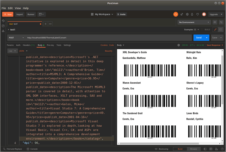Switch to Build mode in footer
This screenshot has width=226, height=152.
(180, 149)
